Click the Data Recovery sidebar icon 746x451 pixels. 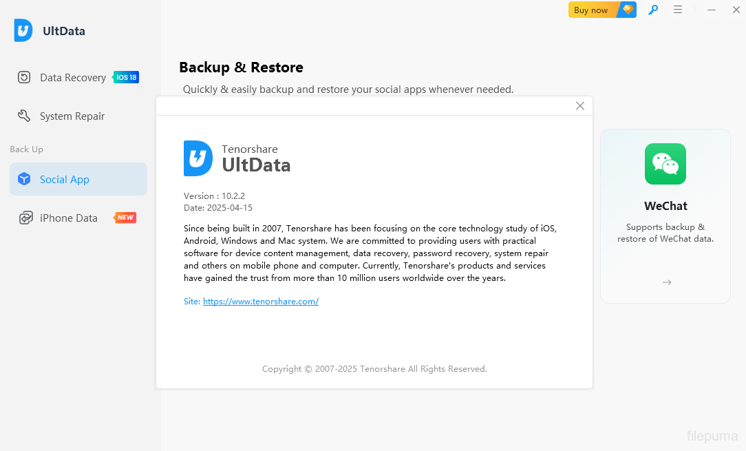(x=24, y=77)
